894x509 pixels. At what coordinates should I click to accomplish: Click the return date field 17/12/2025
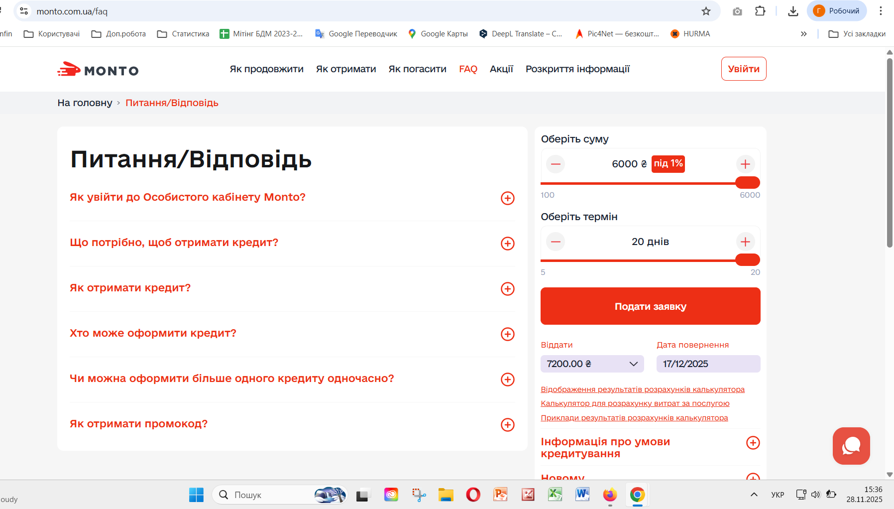click(x=708, y=364)
